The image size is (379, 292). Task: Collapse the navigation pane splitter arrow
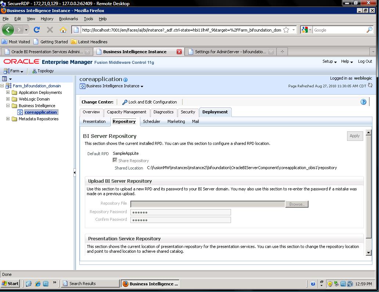75,172
